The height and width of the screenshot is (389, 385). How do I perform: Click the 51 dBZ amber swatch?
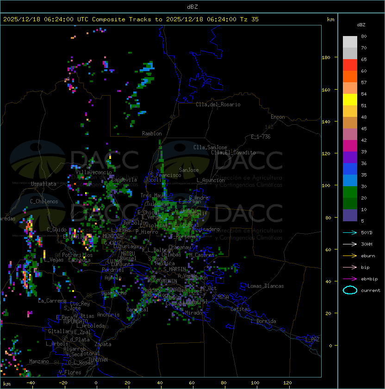point(350,111)
